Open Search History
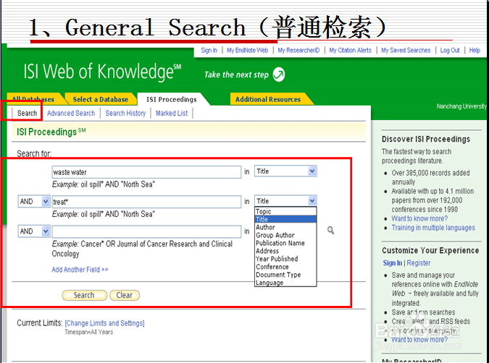Viewport: 489px width, 363px height. click(x=125, y=113)
